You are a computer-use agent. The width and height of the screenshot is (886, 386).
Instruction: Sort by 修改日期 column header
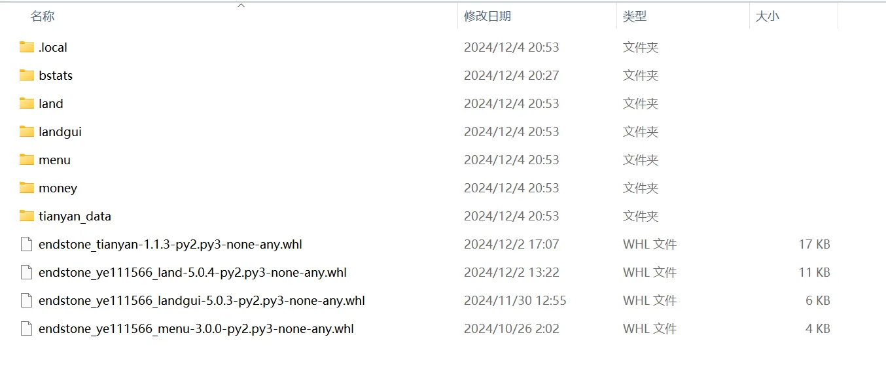pos(487,16)
